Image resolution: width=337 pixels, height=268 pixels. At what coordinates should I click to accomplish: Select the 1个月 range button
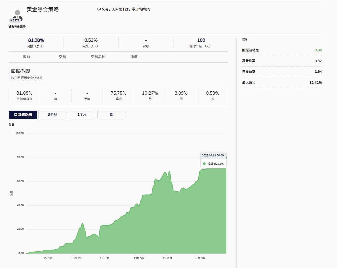(82, 115)
